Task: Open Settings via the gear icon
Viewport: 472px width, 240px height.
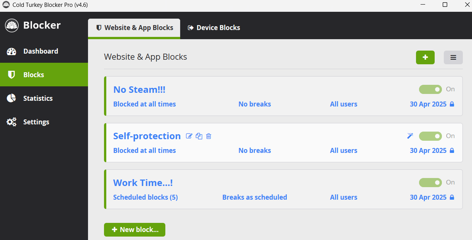Action: (x=11, y=122)
